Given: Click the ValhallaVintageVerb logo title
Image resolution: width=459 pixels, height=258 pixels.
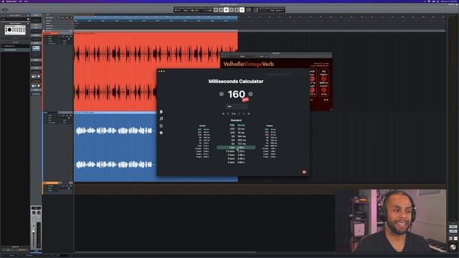Looking at the screenshot, I should coord(249,64).
